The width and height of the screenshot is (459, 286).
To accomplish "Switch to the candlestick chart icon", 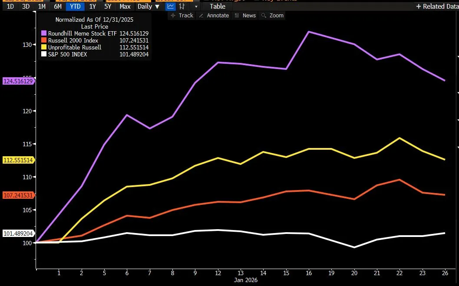I will tap(182, 7).
